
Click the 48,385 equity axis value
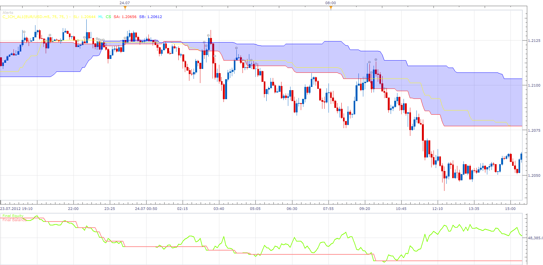(x=535, y=238)
